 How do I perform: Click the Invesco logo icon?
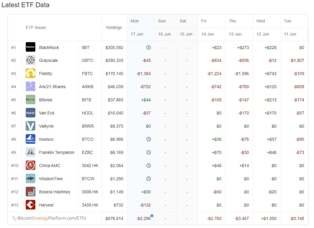30,139
